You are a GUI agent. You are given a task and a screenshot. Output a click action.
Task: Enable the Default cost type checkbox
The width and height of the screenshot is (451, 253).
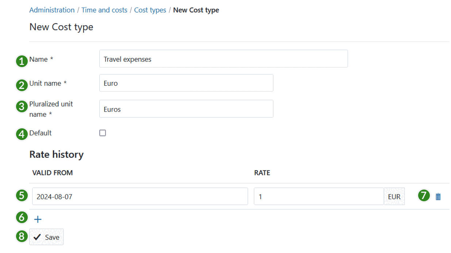pyautogui.click(x=103, y=133)
